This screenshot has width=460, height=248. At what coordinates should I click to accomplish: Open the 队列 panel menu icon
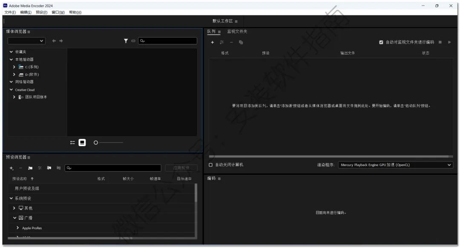click(x=219, y=32)
